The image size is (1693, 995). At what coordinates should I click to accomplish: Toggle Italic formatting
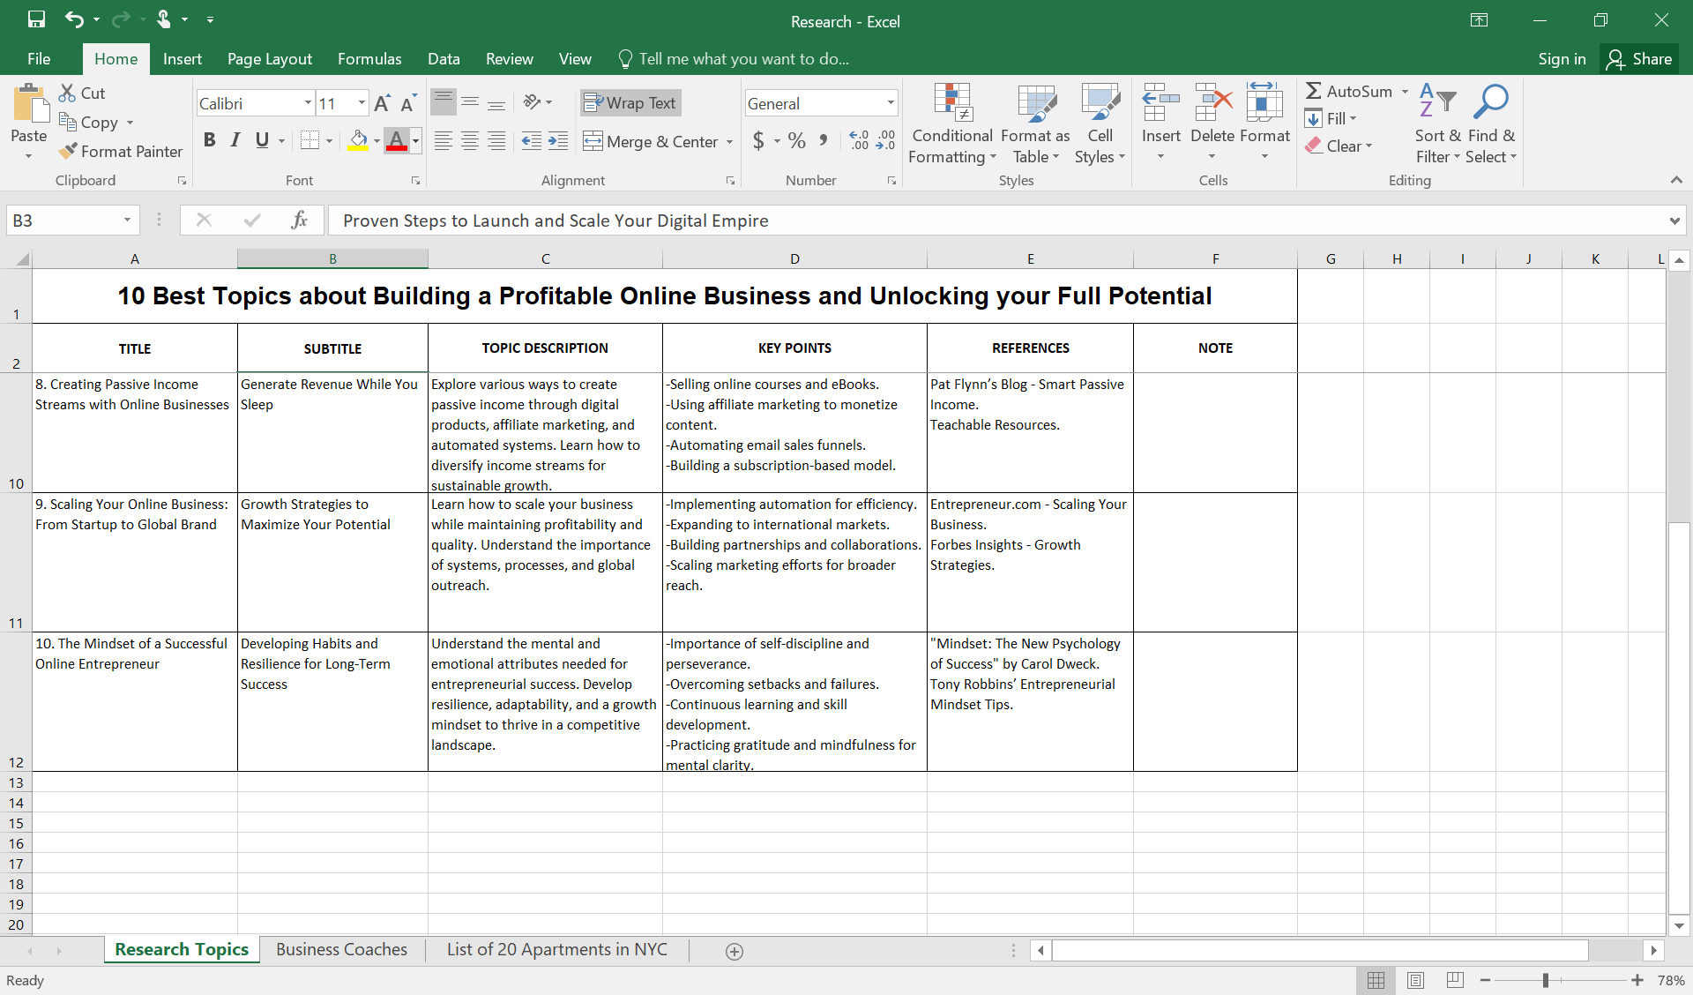tap(235, 140)
